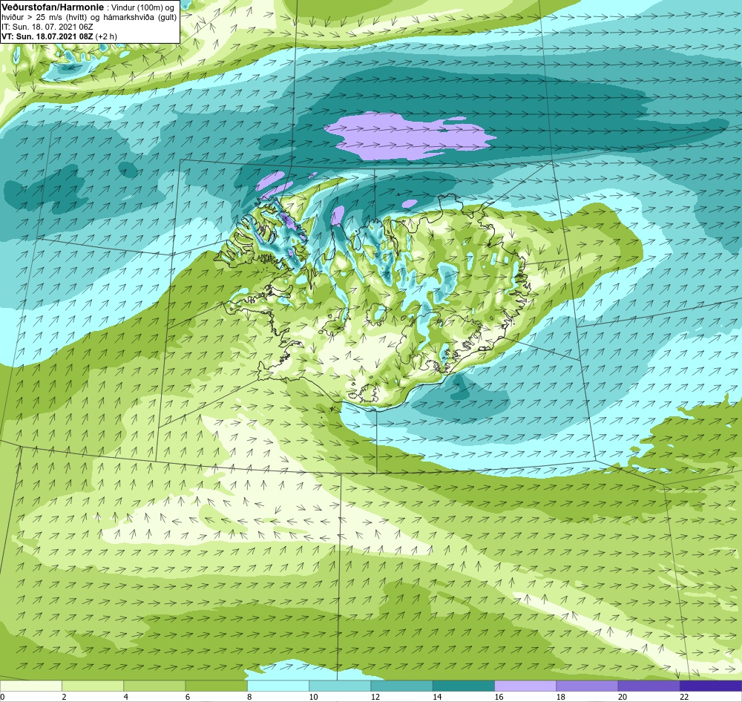Click the 6–8 m/s darker green legend swatch
Screen dimensions: 742x702
pos(216,686)
